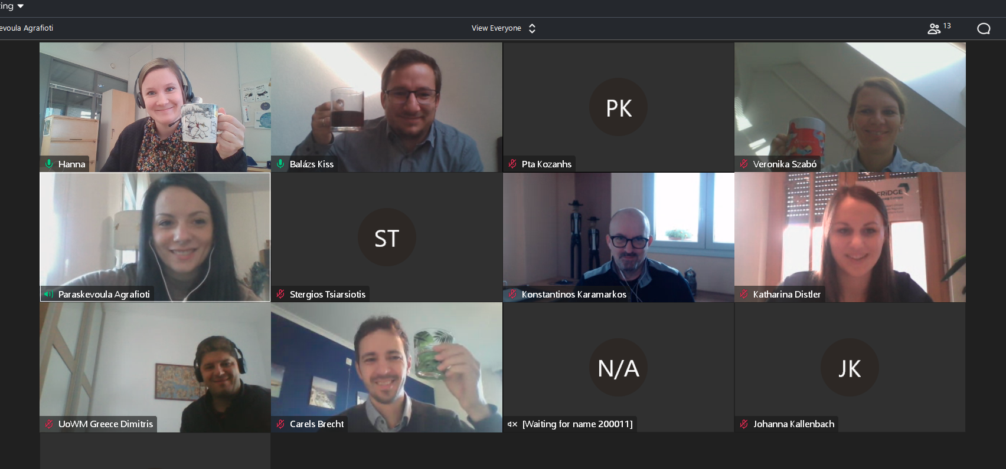Click Balázs Kiss's green microphone icon
This screenshot has width=1006, height=469.
(280, 164)
